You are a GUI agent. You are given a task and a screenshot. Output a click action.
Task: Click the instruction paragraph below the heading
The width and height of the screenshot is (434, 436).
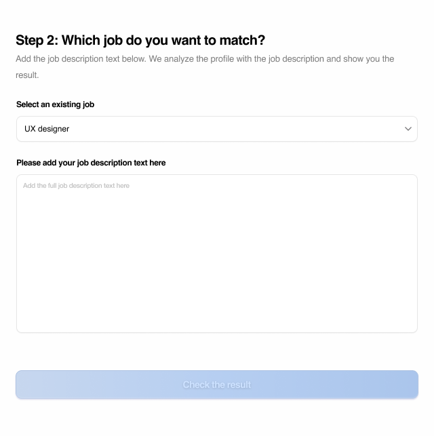[204, 59]
